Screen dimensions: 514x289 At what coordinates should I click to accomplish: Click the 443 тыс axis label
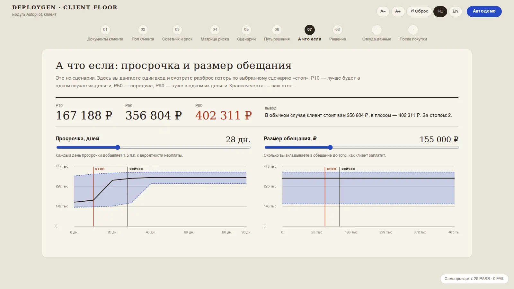click(x=270, y=166)
